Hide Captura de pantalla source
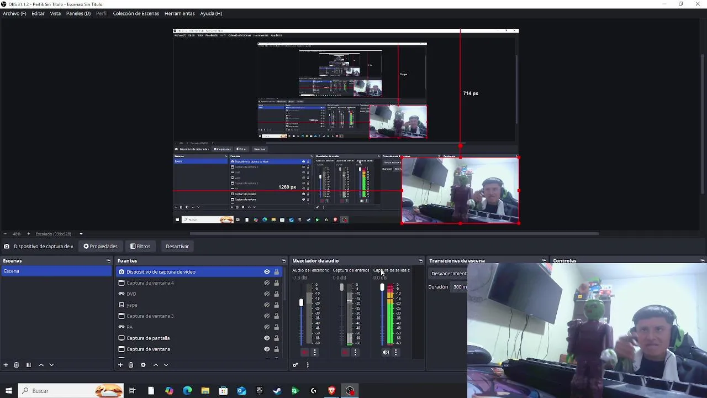 [x=267, y=338]
